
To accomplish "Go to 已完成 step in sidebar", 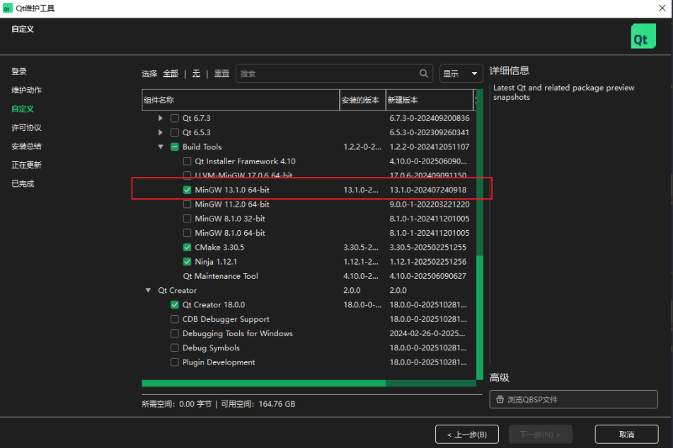I will 23,184.
